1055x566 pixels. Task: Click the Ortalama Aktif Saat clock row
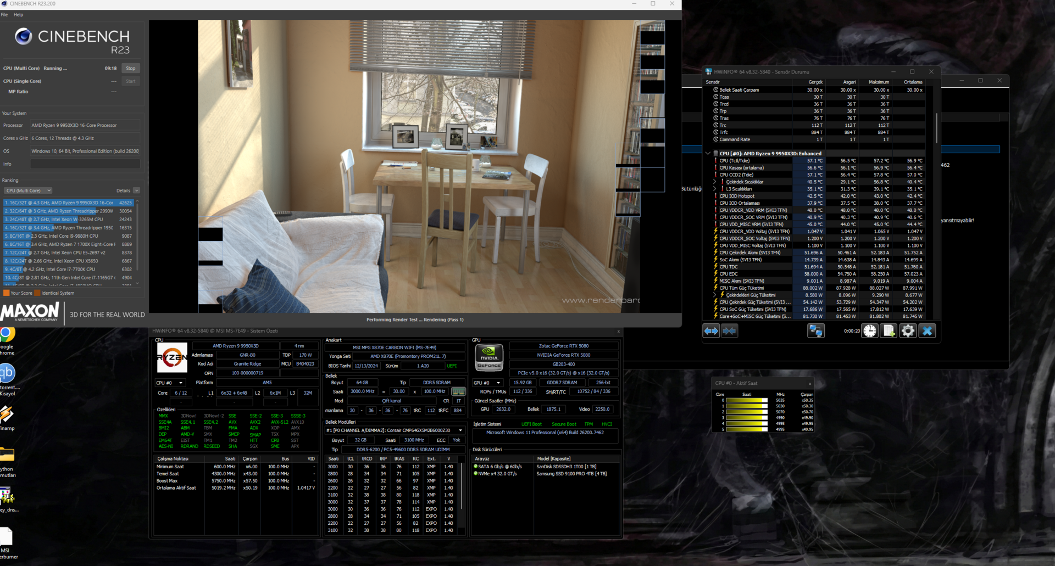tap(236, 488)
